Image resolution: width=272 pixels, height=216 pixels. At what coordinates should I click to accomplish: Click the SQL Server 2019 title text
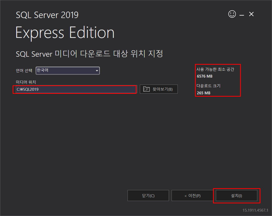(47, 15)
